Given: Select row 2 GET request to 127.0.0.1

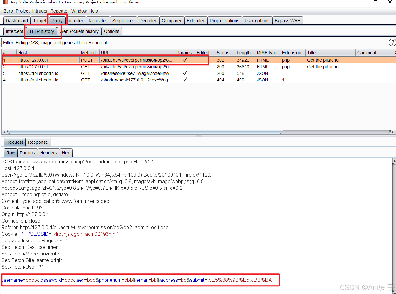Looking at the screenshot, I should coord(198,67).
